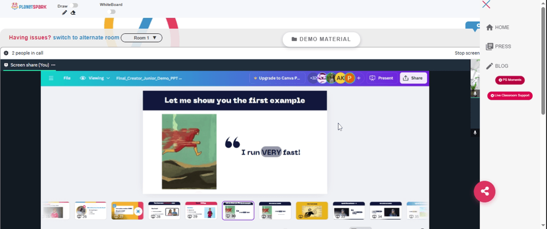
Task: Click the red floating share button
Action: (x=485, y=191)
